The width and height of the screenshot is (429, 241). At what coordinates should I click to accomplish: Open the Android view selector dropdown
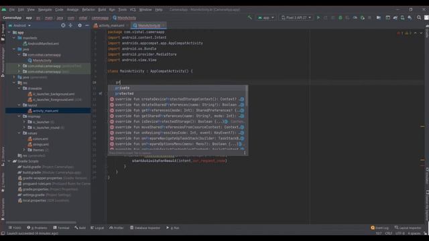(19, 25)
